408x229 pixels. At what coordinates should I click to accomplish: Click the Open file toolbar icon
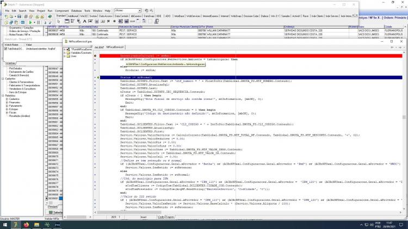point(11,17)
